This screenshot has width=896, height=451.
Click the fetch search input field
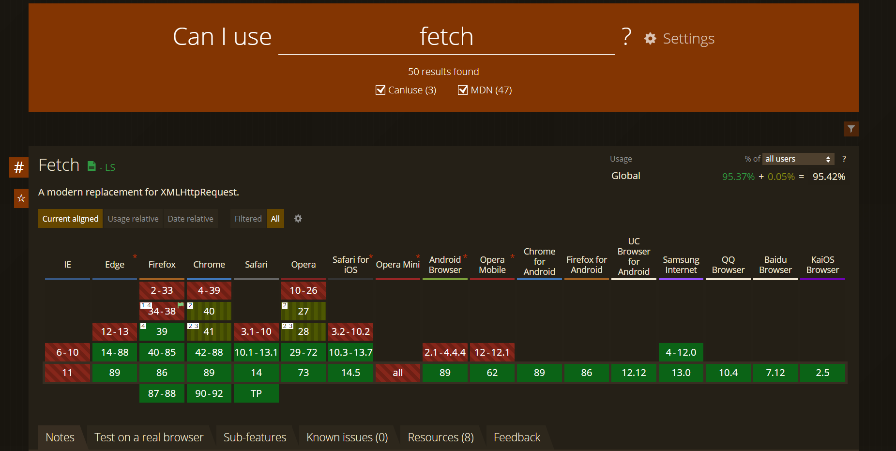click(446, 37)
